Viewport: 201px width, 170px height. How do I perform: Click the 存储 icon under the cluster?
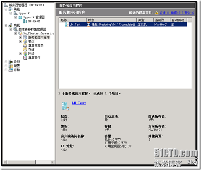tap(25, 50)
